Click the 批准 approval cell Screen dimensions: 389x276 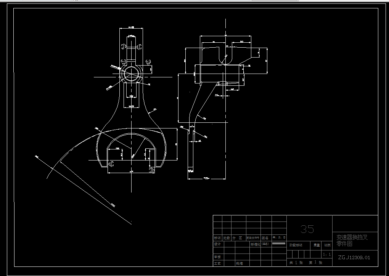tap(240, 263)
